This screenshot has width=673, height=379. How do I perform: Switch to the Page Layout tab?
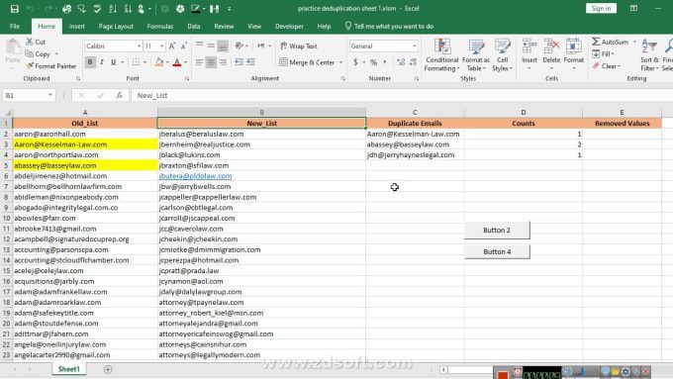click(x=116, y=26)
